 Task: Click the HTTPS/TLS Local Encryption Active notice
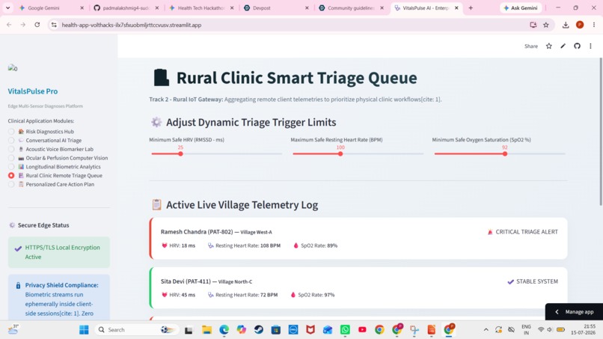pos(59,252)
